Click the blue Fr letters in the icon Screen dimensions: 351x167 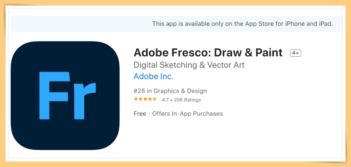pyautogui.click(x=67, y=96)
